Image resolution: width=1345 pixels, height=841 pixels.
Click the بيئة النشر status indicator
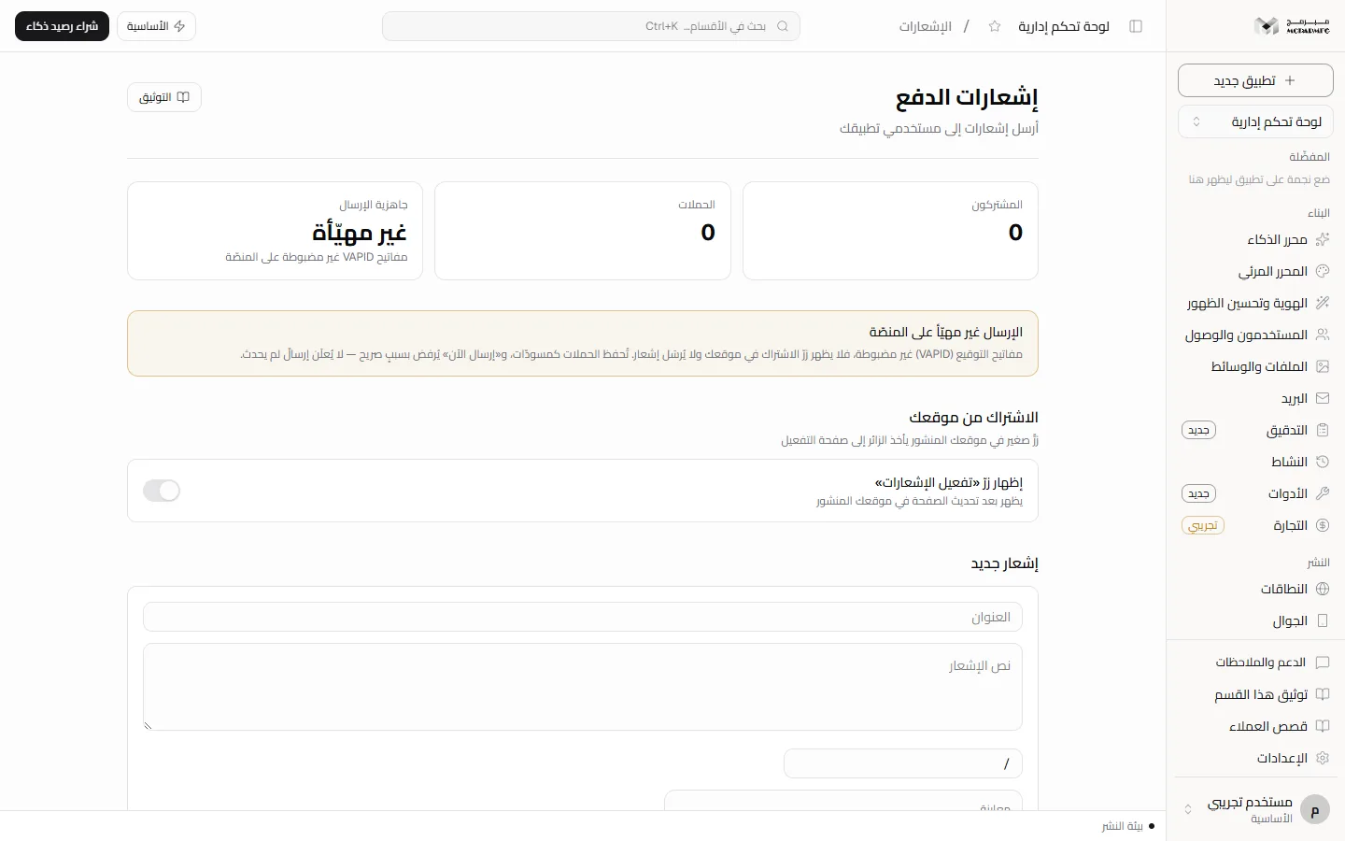tap(1128, 826)
